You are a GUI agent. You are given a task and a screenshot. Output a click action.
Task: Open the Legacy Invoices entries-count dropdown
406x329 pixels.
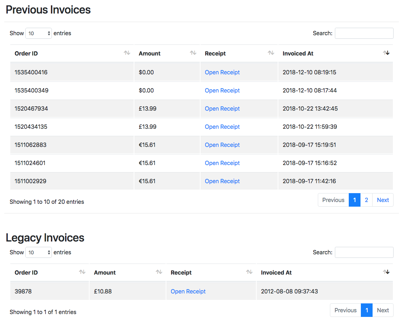point(39,252)
